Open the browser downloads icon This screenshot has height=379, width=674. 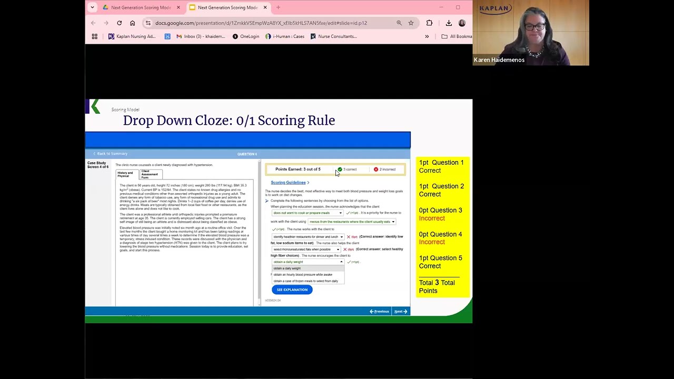click(449, 23)
